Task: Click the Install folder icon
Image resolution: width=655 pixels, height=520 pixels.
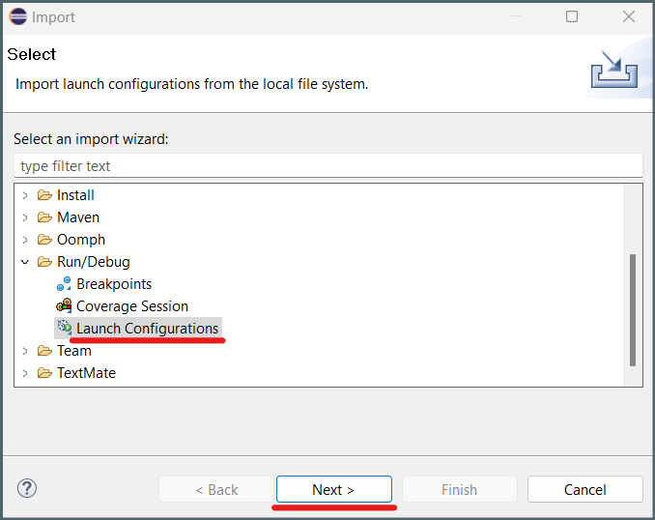Action: pyautogui.click(x=44, y=195)
